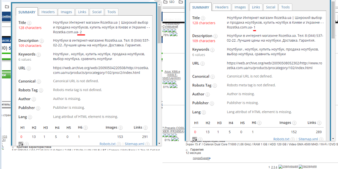Click help icon next to Images count in right panel
The height and width of the screenshot is (169, 338).
[294, 123]
